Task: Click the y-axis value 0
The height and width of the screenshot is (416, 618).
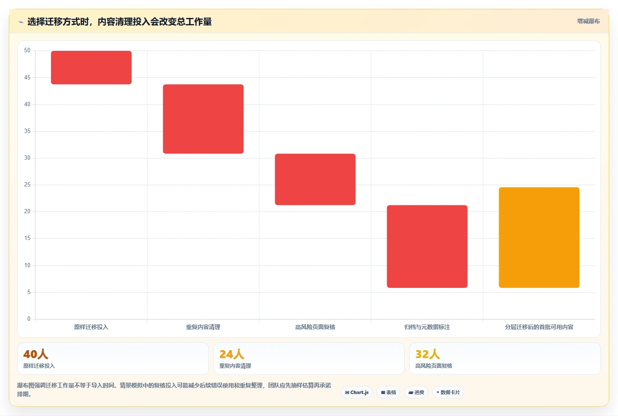Action: point(29,319)
